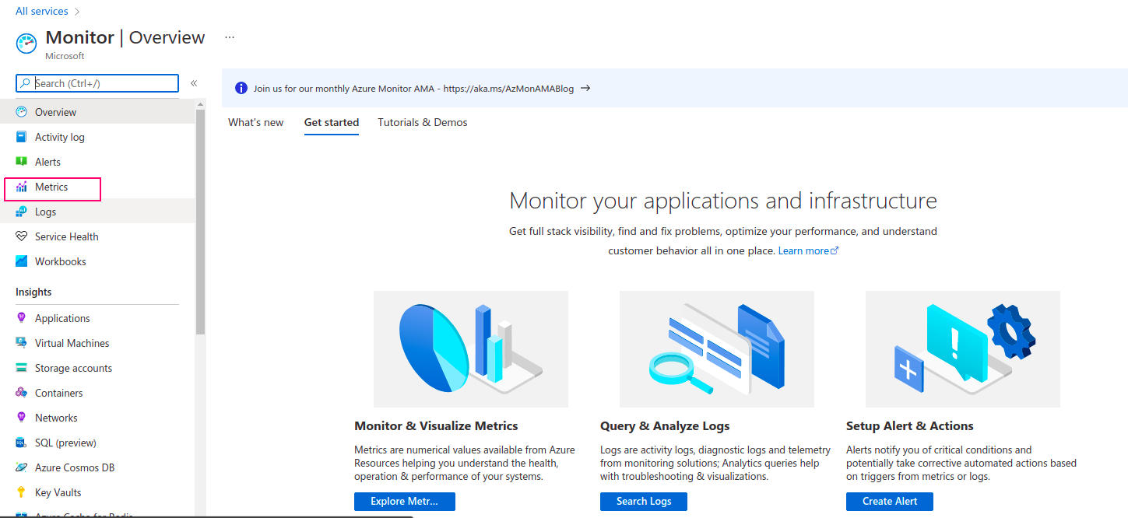Click the Overview sidebar icon

22,112
